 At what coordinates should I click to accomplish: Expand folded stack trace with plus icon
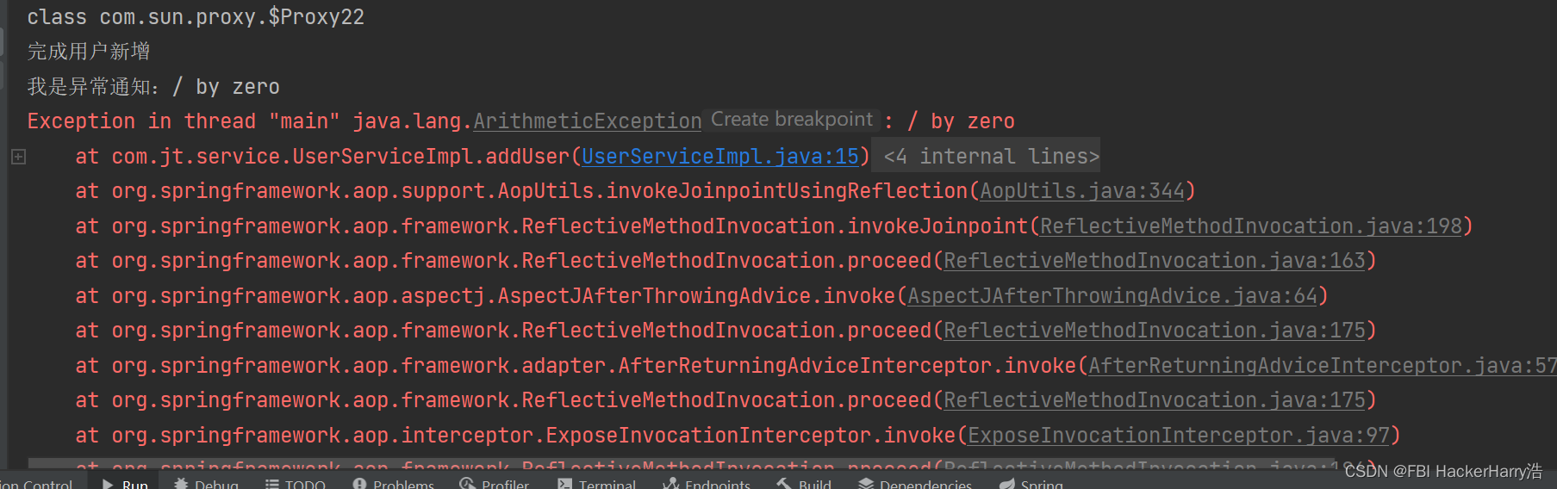(18, 157)
